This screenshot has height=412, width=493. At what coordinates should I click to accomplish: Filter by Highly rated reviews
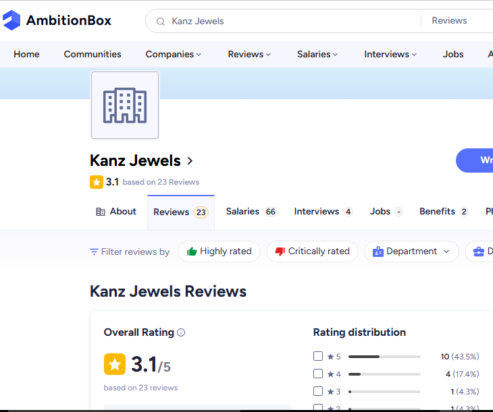tap(219, 252)
